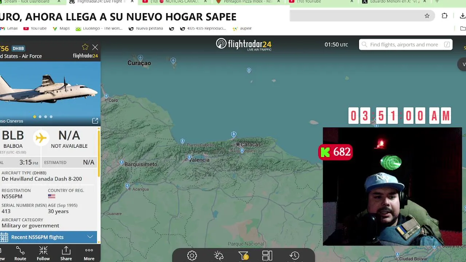This screenshot has width=466, height=262.
Task: Open browser Downloads icon
Action: click(x=462, y=16)
